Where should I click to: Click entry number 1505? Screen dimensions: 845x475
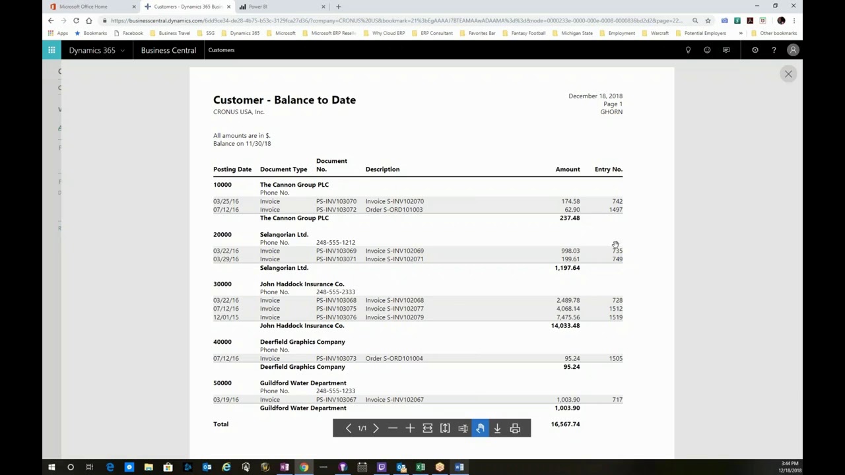(615, 358)
